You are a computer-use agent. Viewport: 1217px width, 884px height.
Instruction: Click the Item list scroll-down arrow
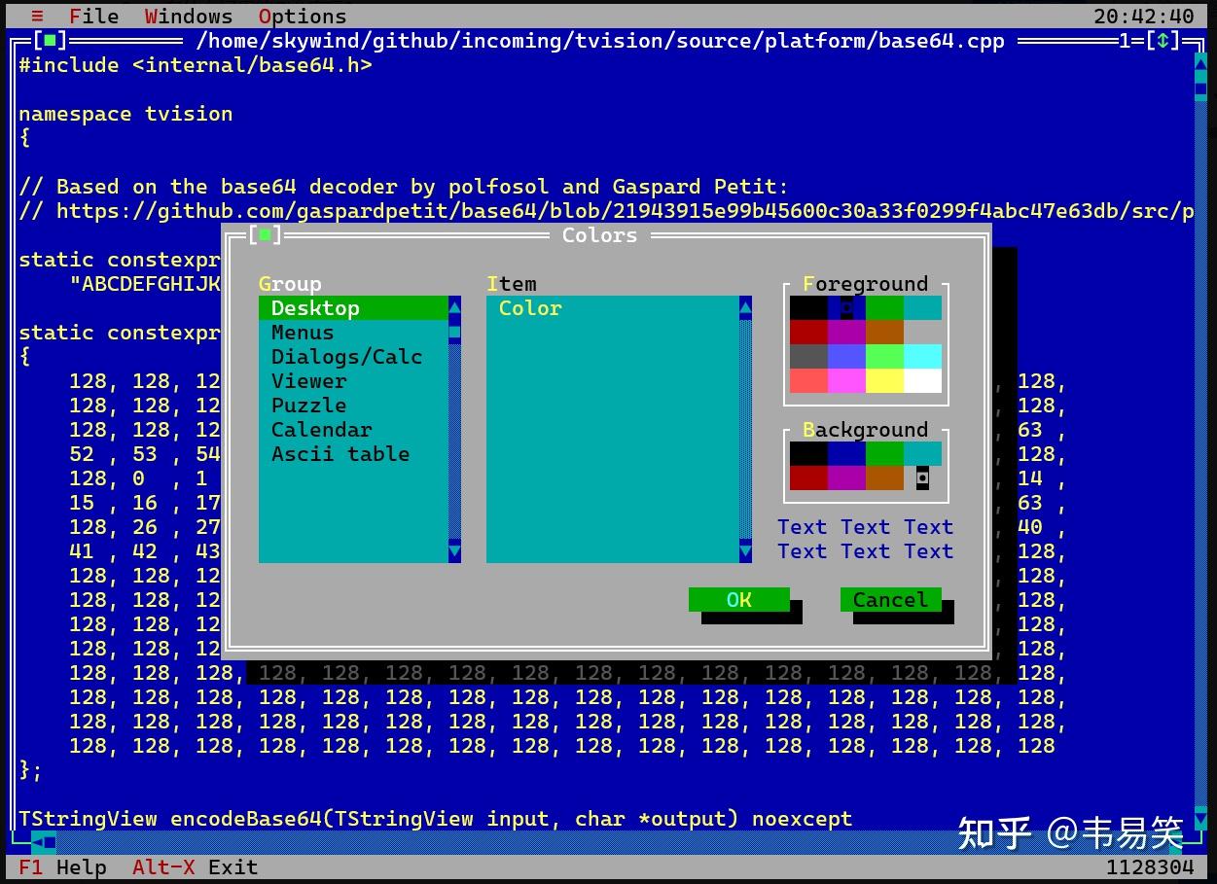[745, 551]
